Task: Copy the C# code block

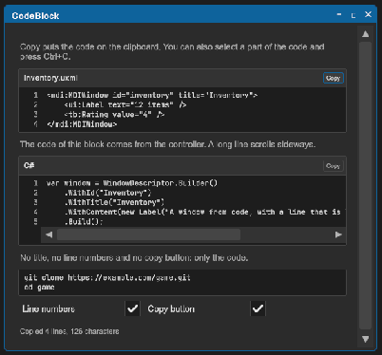Action: (333, 166)
